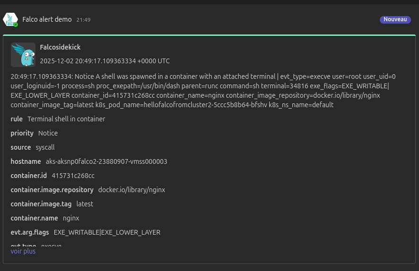
Task: Click the priority field value Notice
Action: 48,133
